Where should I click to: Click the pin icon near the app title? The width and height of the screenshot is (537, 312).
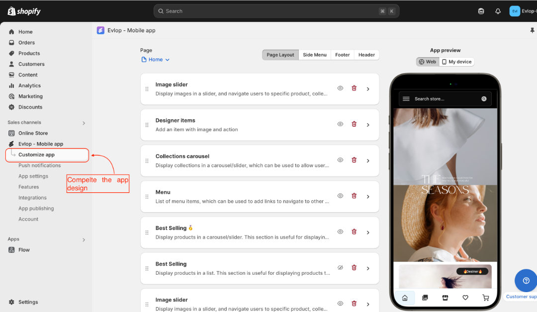pos(533,30)
